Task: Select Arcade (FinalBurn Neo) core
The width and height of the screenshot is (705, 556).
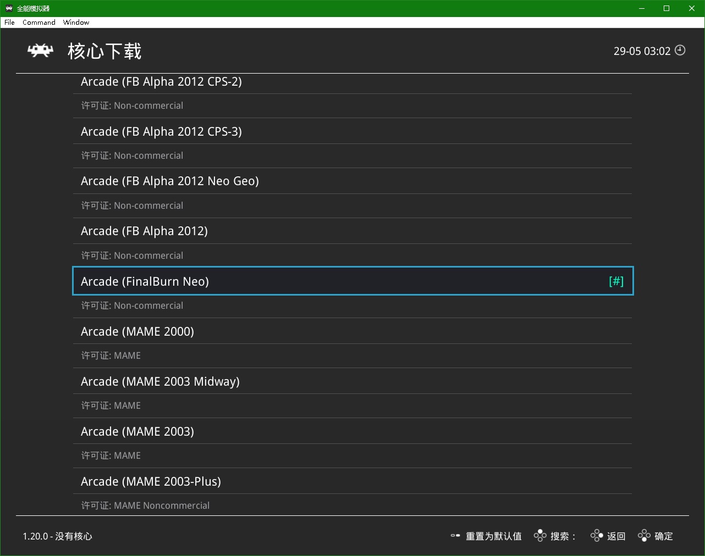Action: coord(352,281)
